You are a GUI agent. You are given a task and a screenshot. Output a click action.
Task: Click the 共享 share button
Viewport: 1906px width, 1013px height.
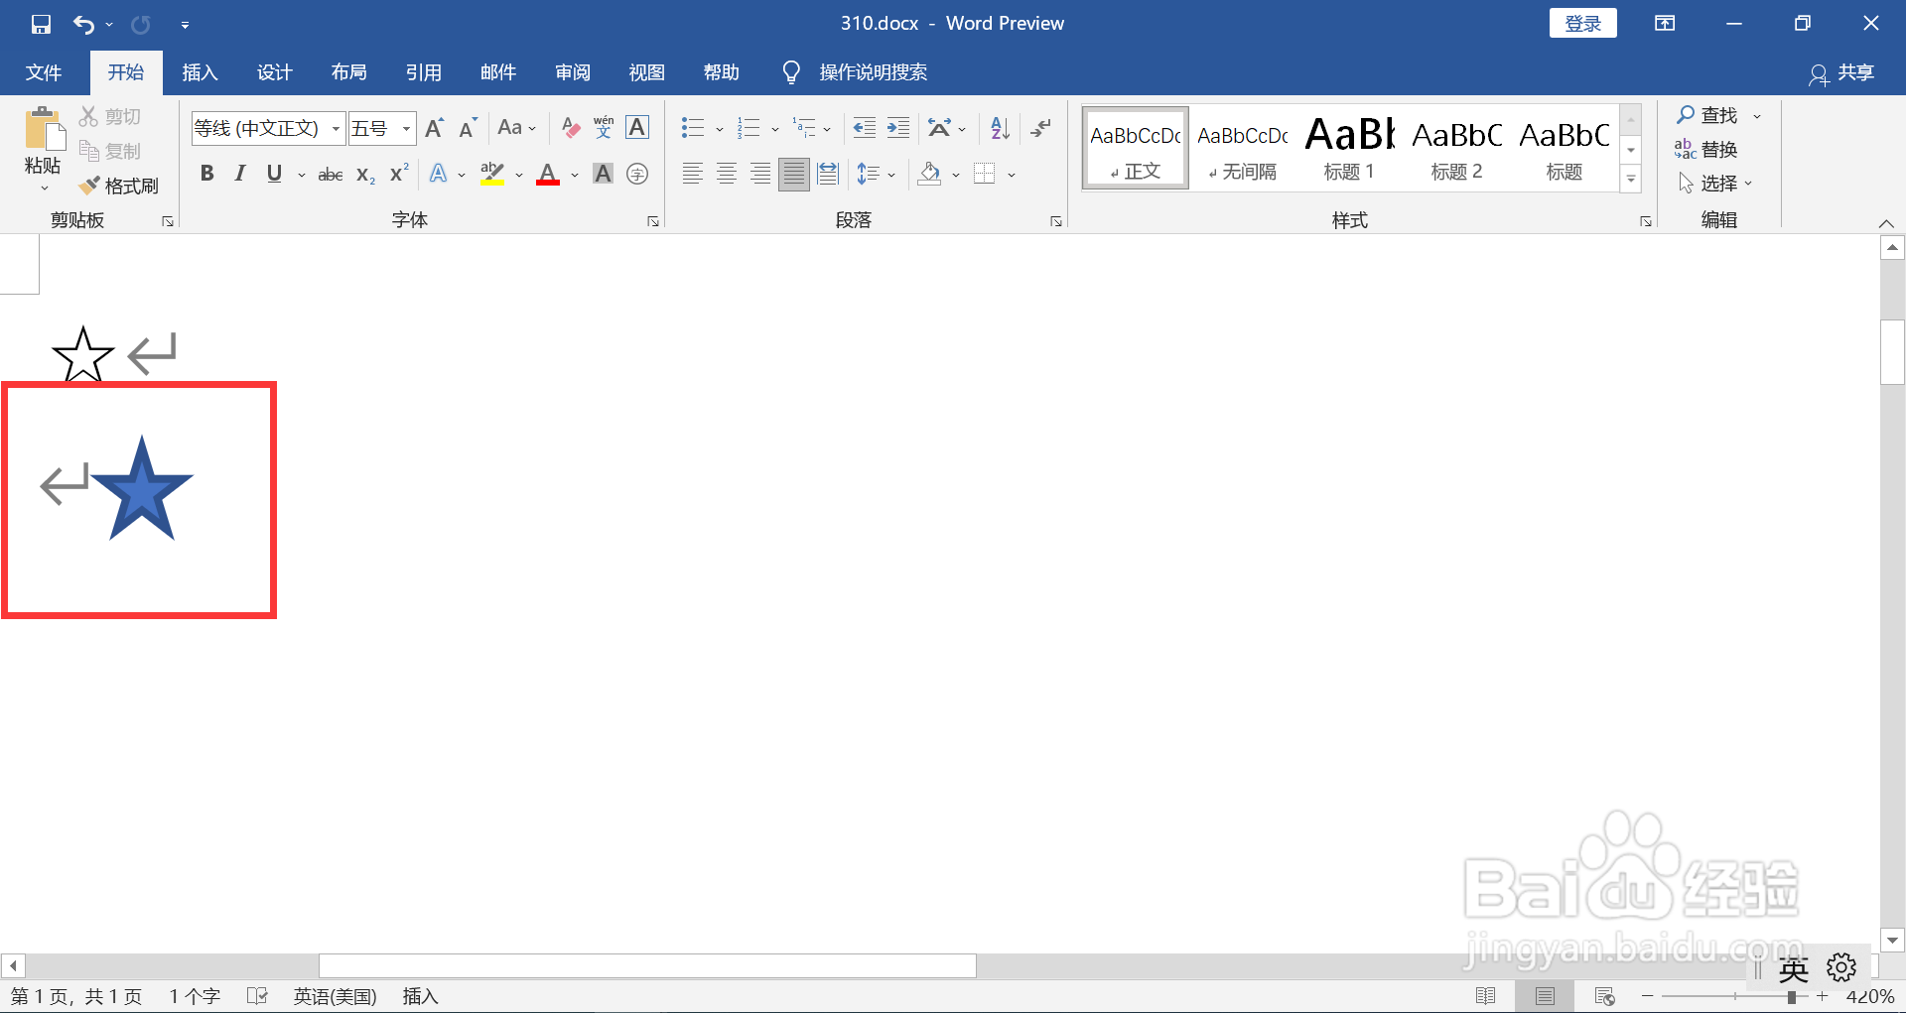(1842, 73)
